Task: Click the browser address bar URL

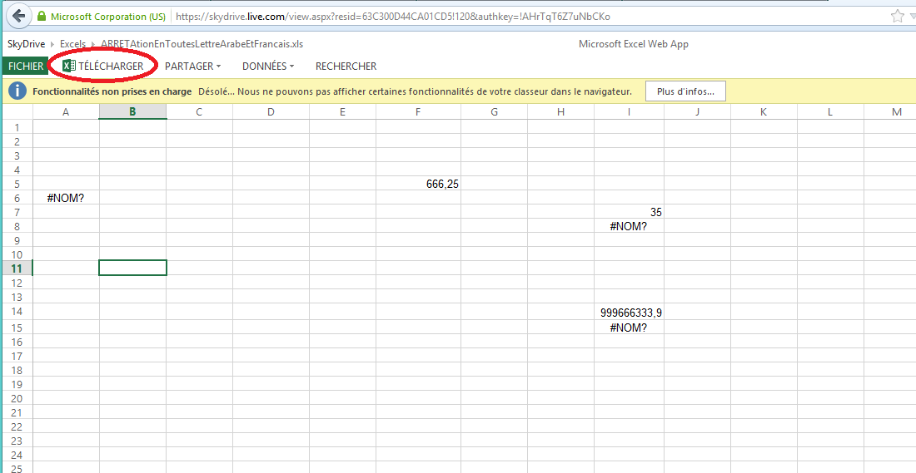Action: click(392, 17)
